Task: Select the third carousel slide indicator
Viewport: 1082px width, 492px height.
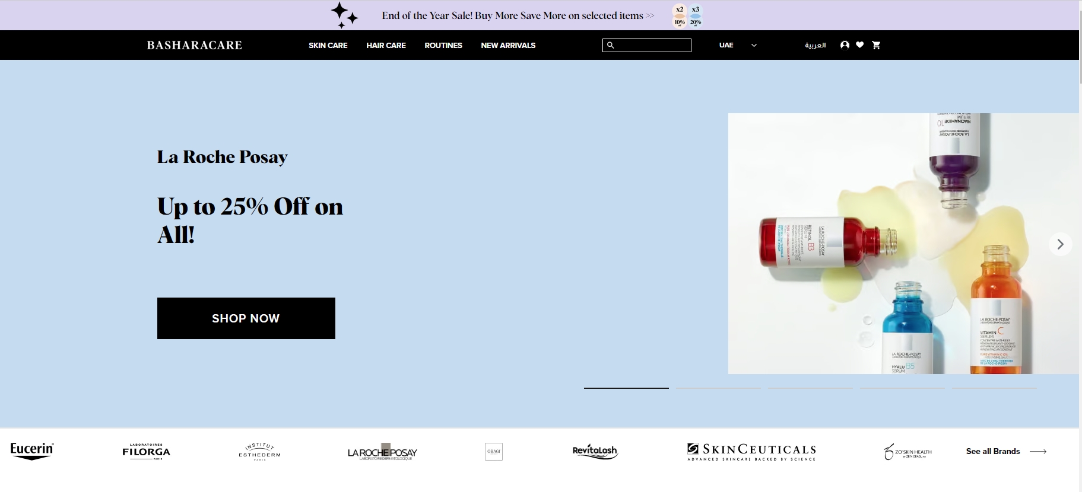Action: (810, 388)
